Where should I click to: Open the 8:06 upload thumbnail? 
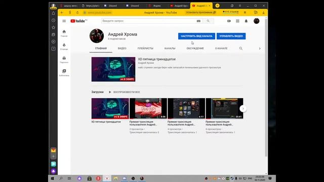pyautogui.click(x=148, y=109)
